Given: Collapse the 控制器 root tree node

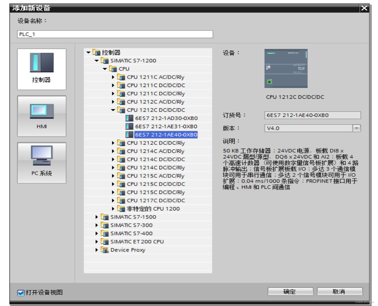Looking at the screenshot, I should click(x=88, y=52).
